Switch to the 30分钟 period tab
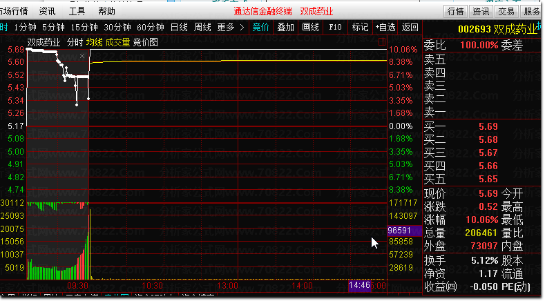 pos(117,27)
